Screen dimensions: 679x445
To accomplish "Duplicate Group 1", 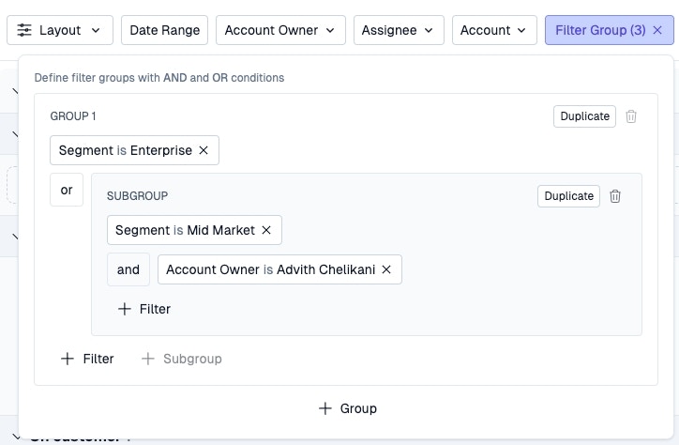I will tap(584, 116).
